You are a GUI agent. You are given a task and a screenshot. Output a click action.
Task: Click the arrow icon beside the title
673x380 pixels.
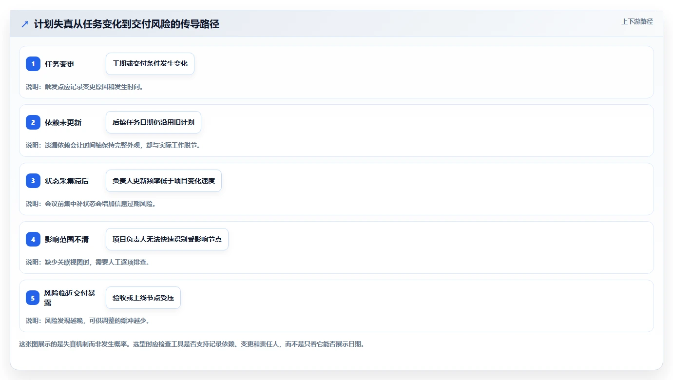pos(24,24)
